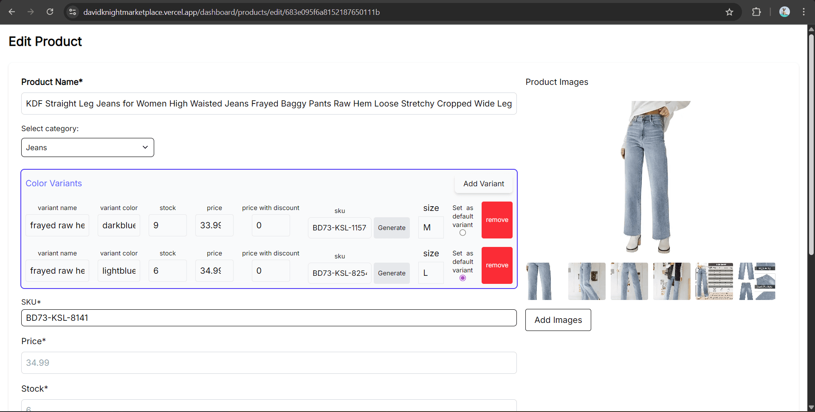The height and width of the screenshot is (412, 815).
Task: Reload the current page
Action: 50,12
